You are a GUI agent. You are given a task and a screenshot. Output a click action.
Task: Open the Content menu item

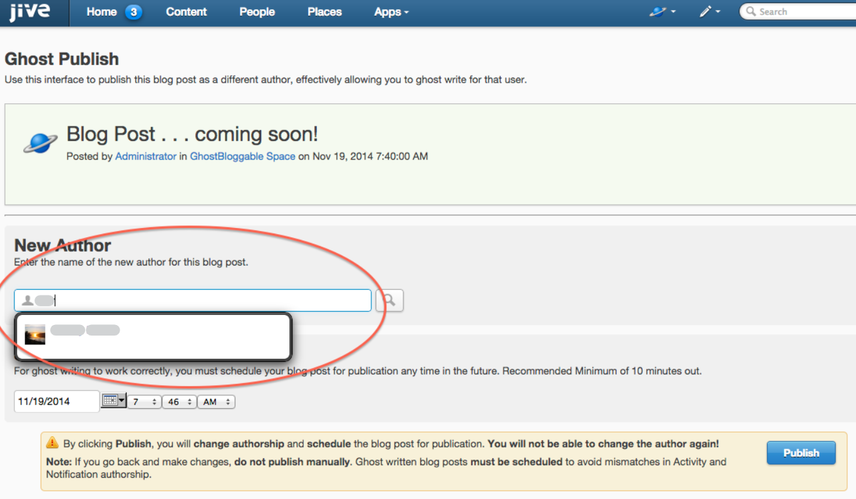187,12
